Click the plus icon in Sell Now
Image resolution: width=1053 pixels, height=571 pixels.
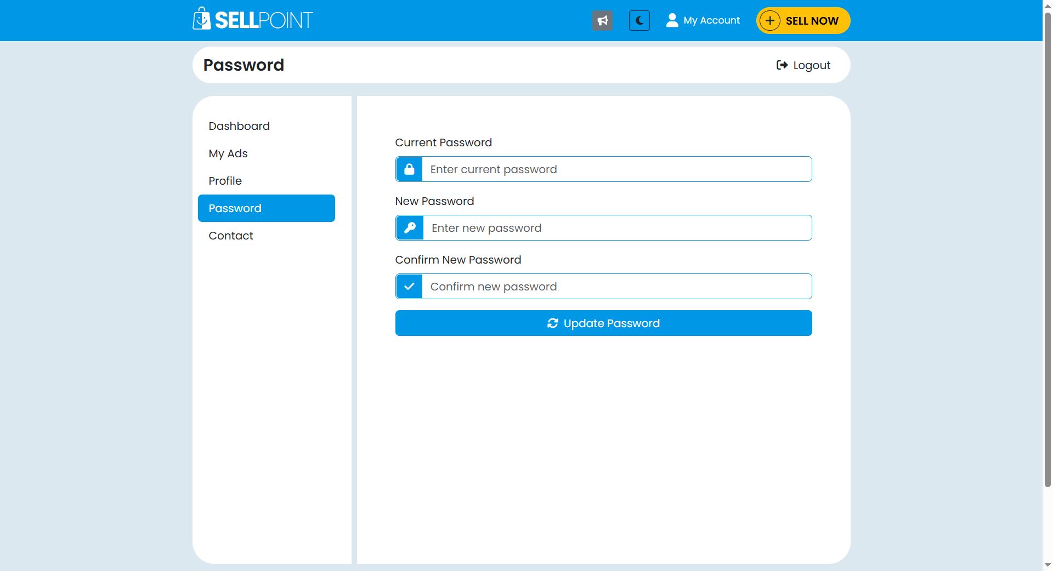tap(770, 21)
